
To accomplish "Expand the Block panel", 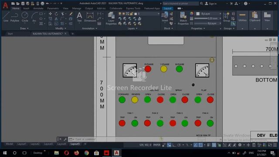I will click(168, 28).
